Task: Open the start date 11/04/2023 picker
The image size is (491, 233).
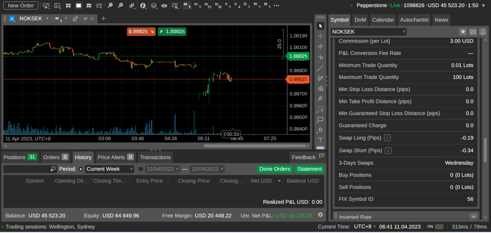Action: (x=162, y=169)
